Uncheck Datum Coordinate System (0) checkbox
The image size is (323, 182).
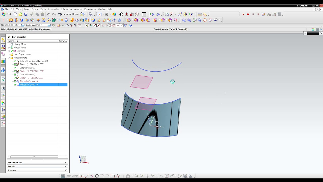(x=15, y=61)
